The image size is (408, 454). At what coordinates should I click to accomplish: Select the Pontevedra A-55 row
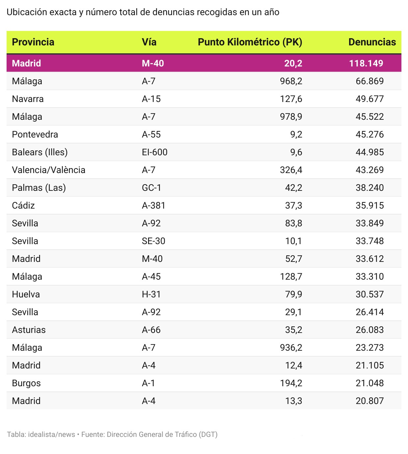[204, 134]
